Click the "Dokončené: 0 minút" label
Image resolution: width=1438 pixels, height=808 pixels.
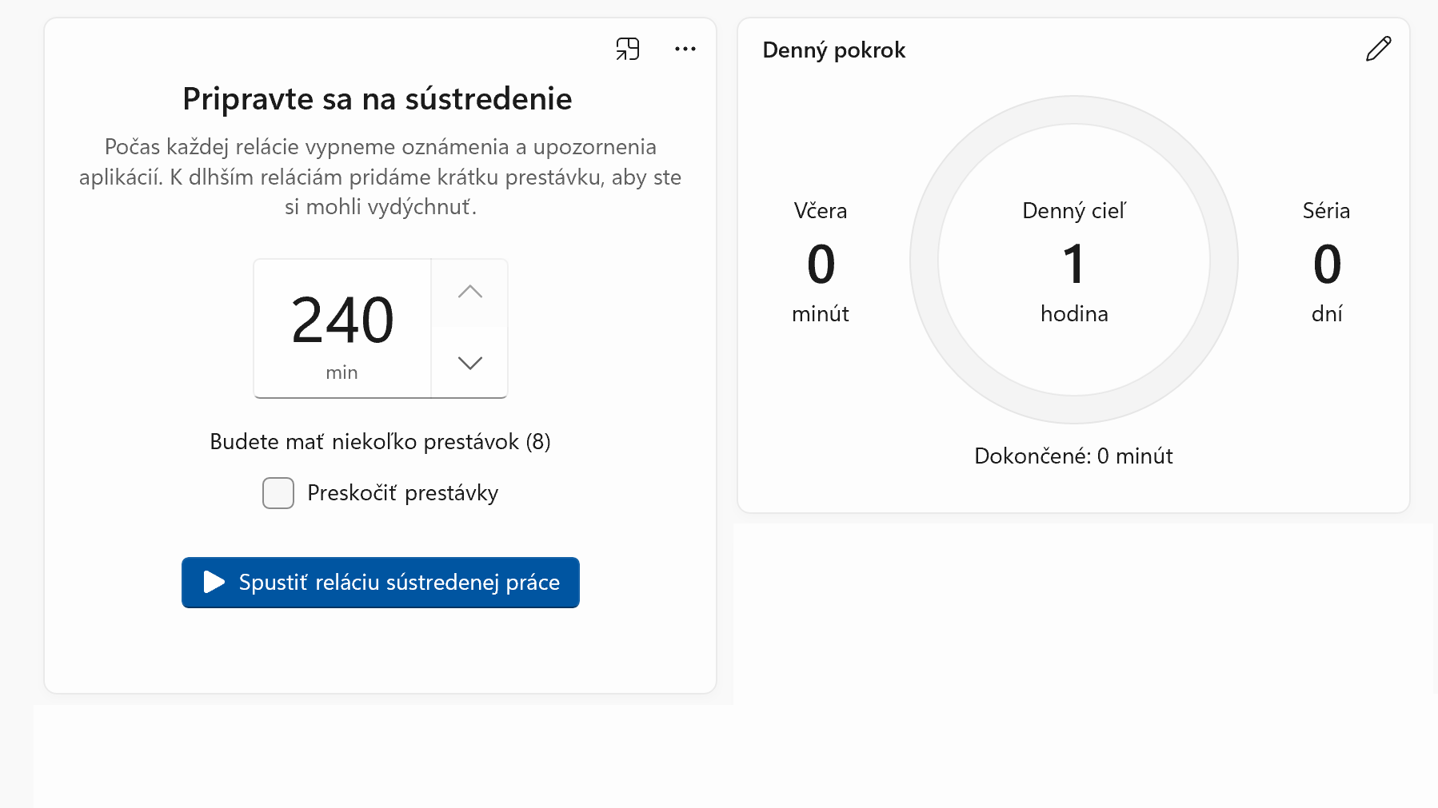tap(1073, 456)
